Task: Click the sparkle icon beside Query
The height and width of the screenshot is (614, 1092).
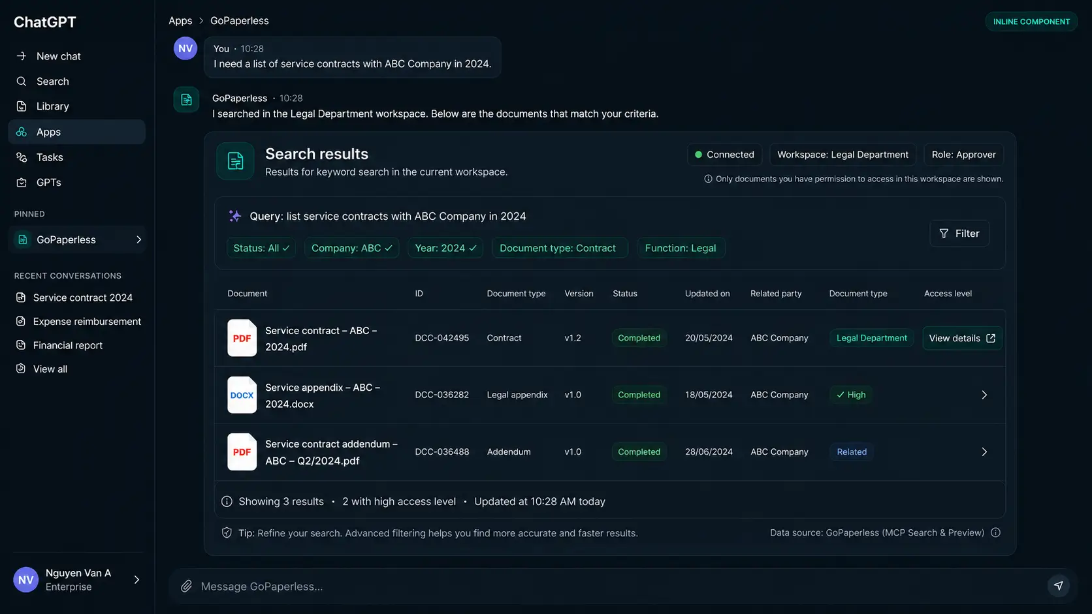Action: (235, 216)
